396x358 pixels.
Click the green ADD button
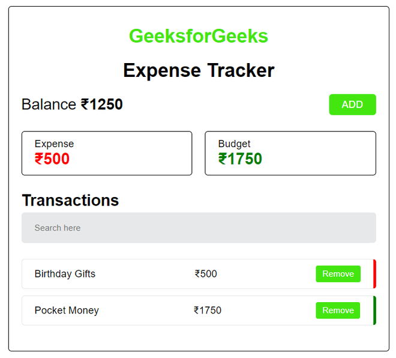[x=352, y=105]
